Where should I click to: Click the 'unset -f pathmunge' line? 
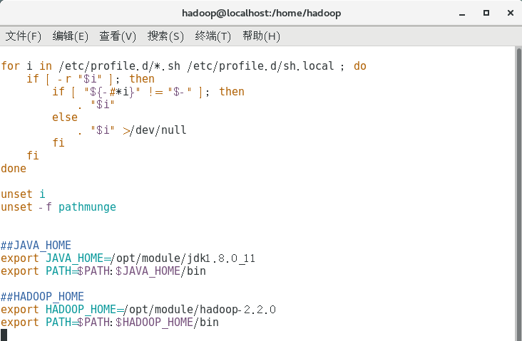(58, 207)
